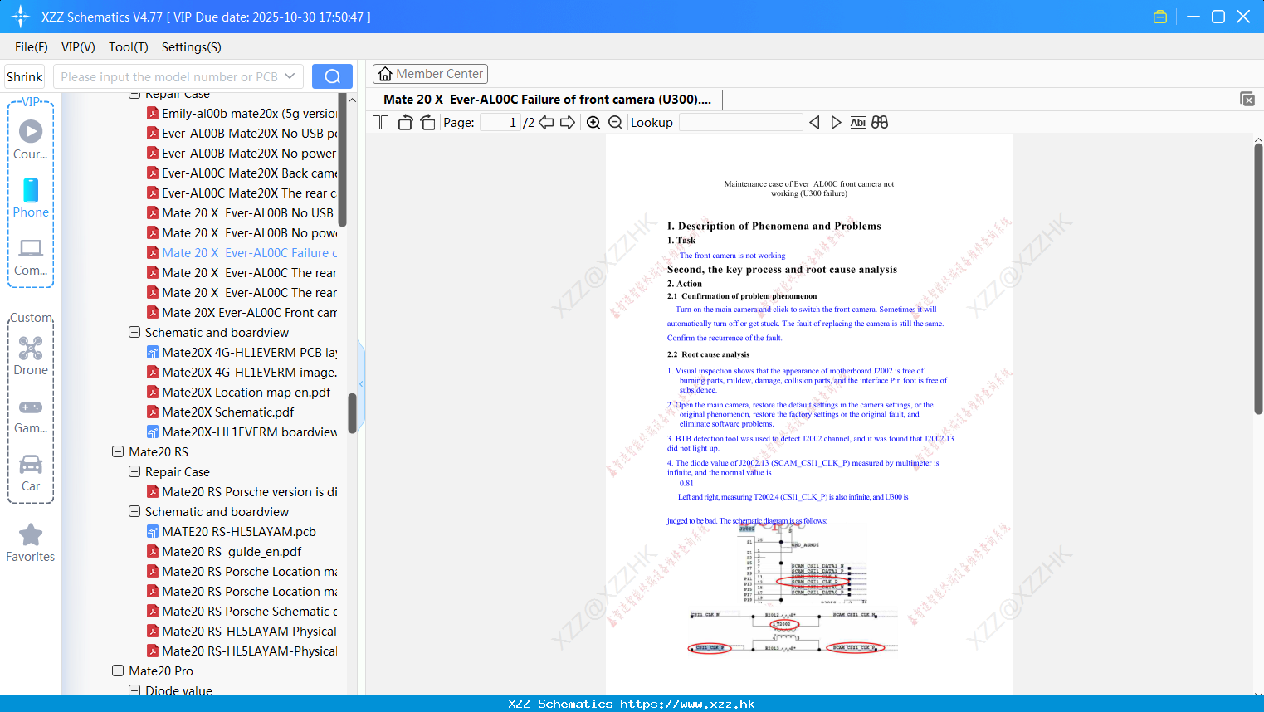The height and width of the screenshot is (712, 1264).
Task: Click the blue search button
Action: [332, 76]
